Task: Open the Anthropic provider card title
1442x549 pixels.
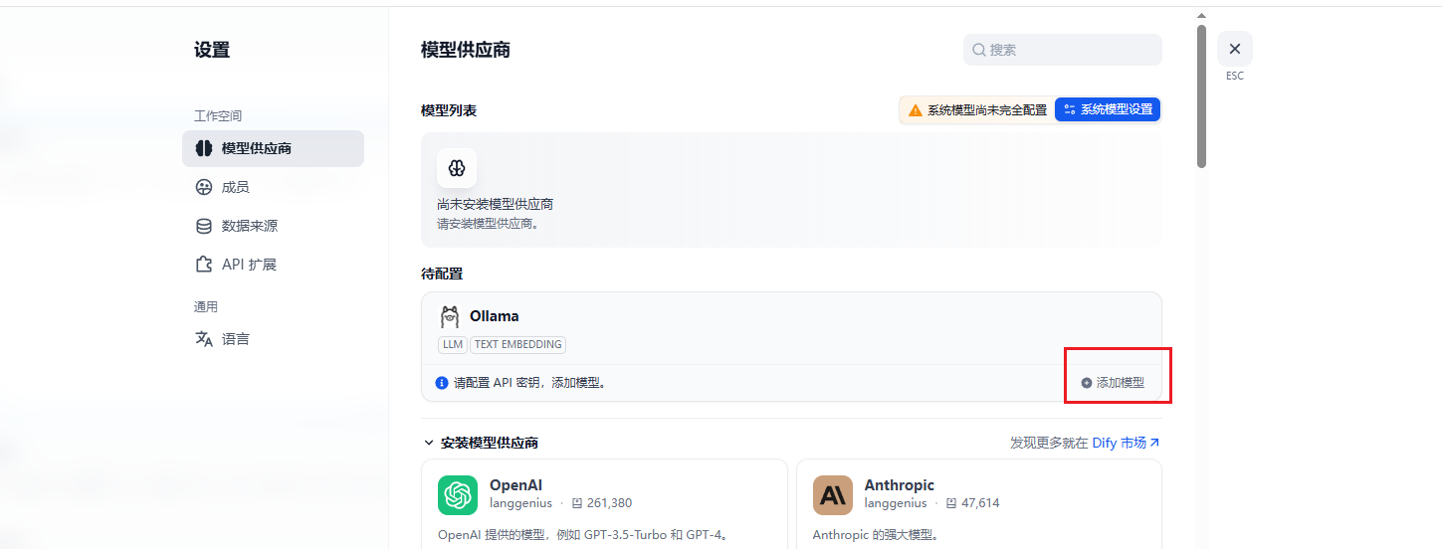Action: [900, 485]
